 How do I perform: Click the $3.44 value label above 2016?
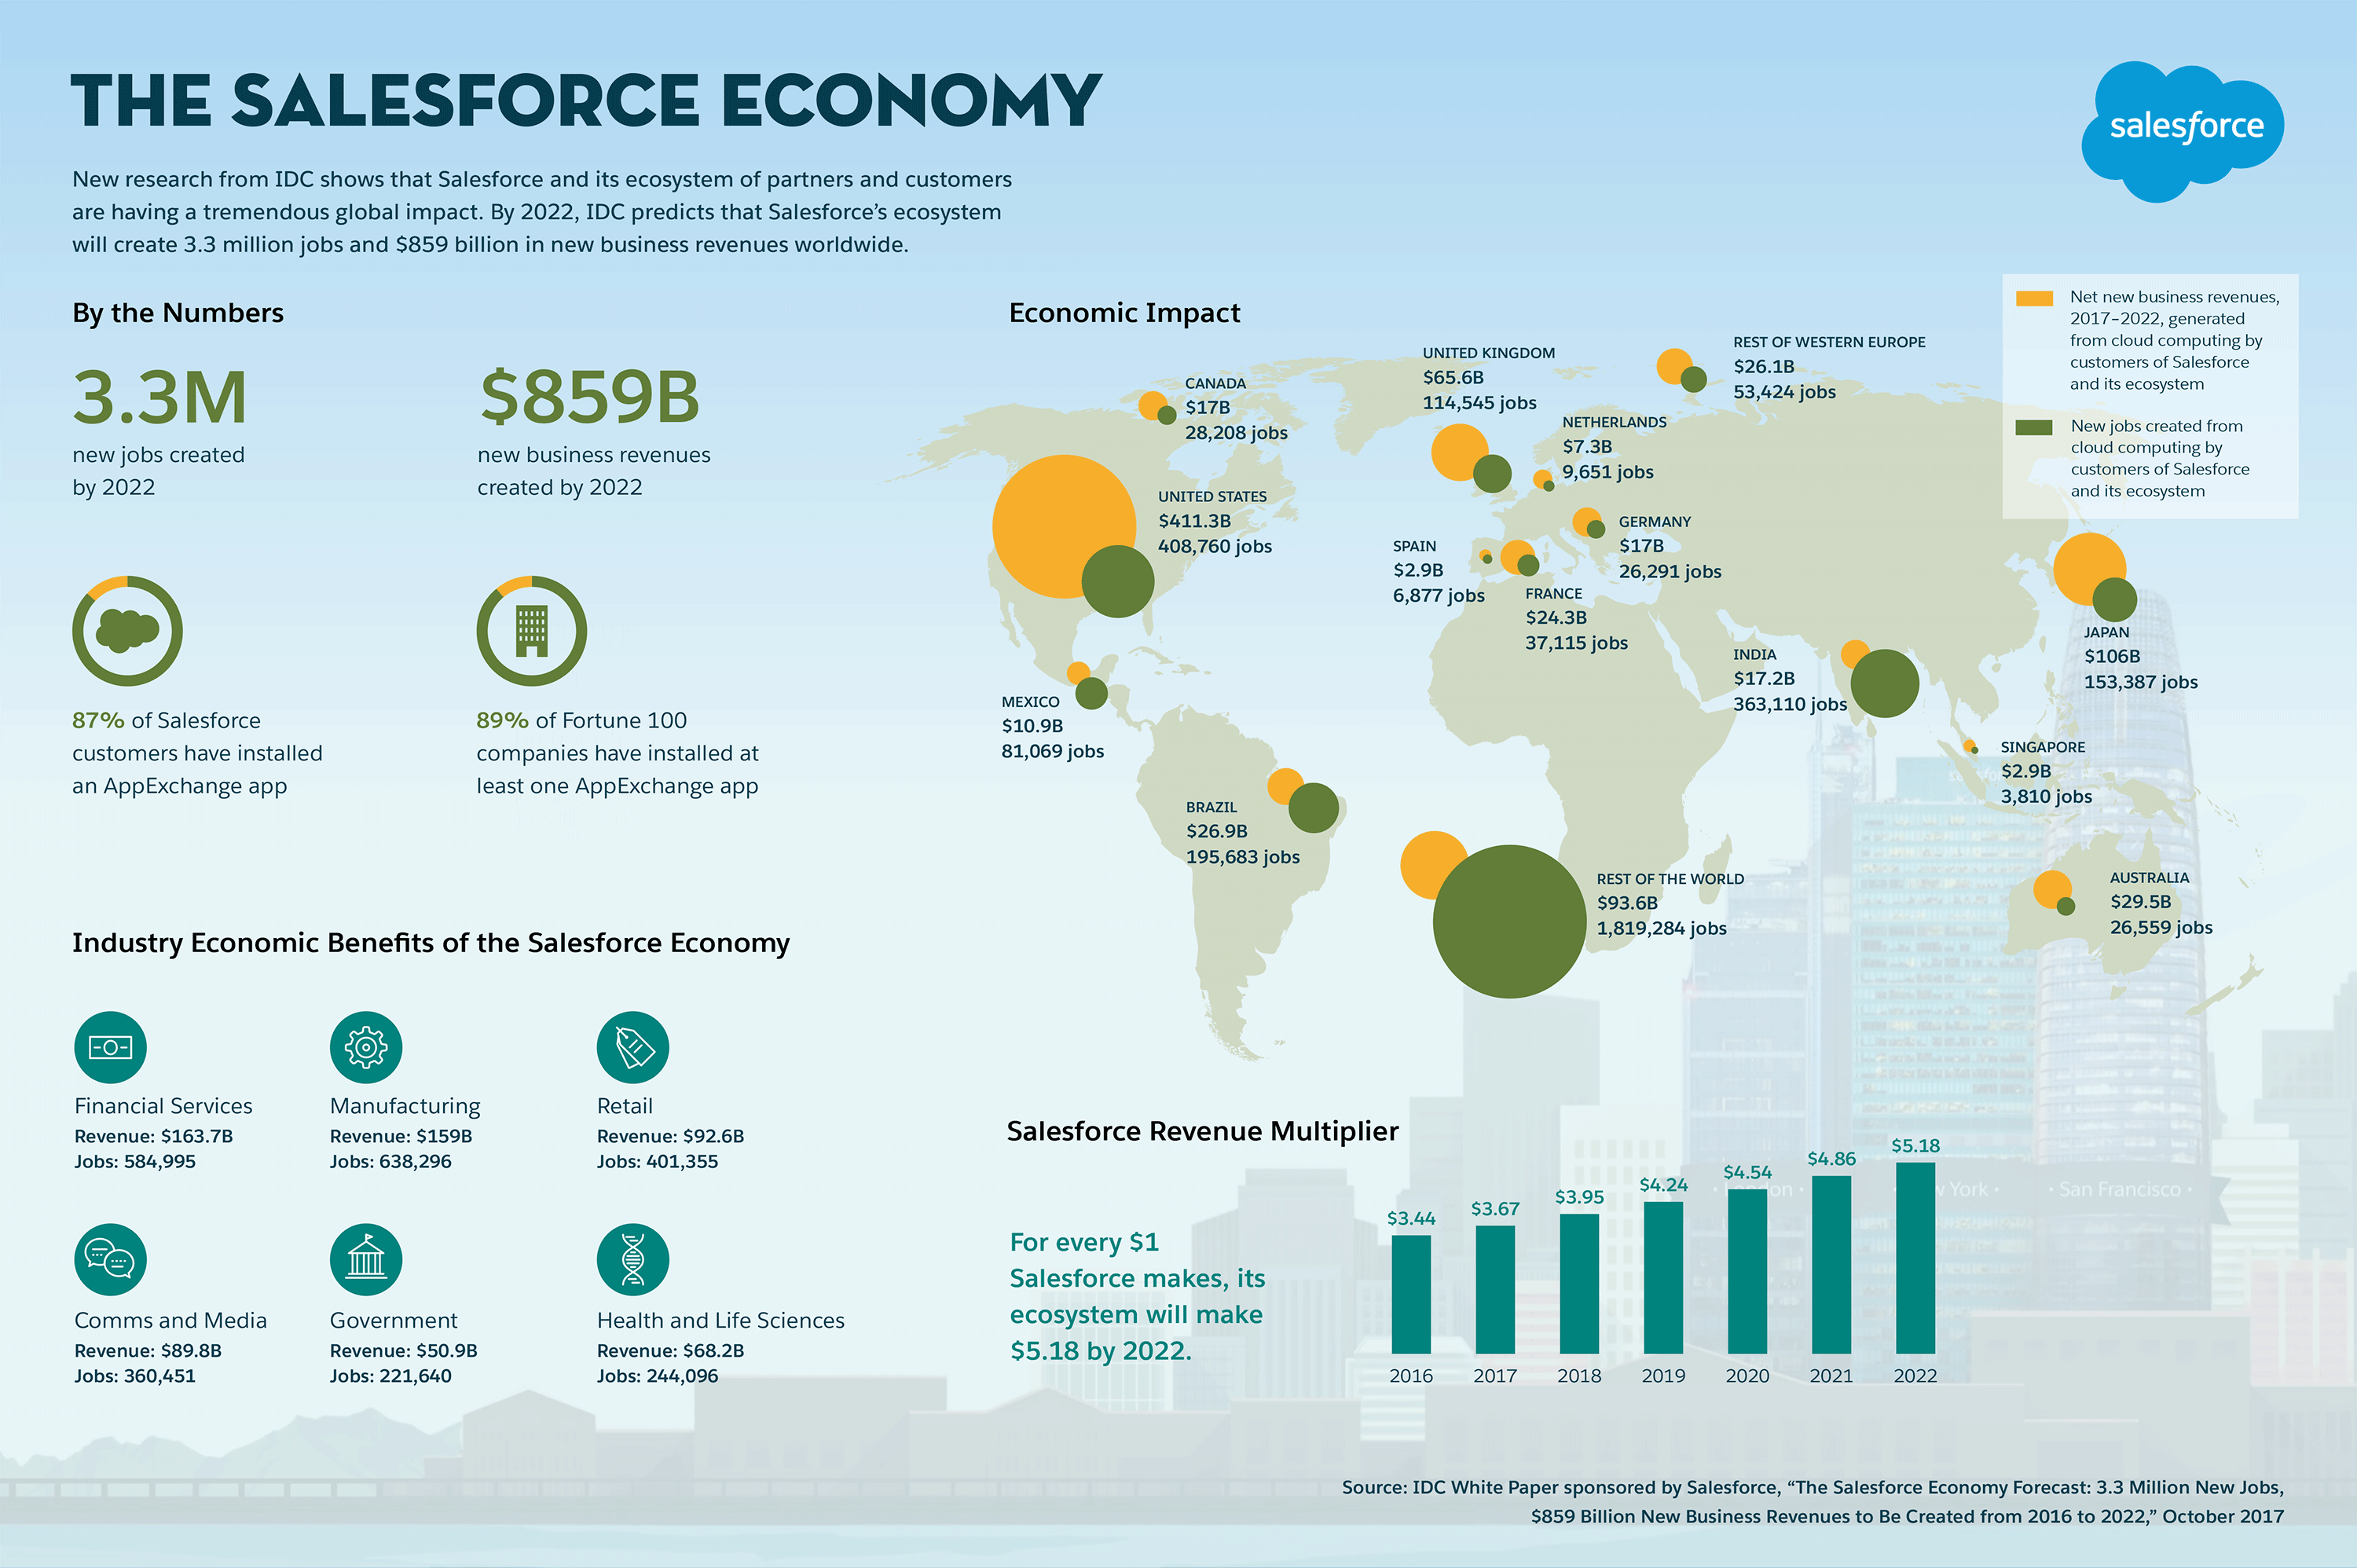pos(1411,1218)
